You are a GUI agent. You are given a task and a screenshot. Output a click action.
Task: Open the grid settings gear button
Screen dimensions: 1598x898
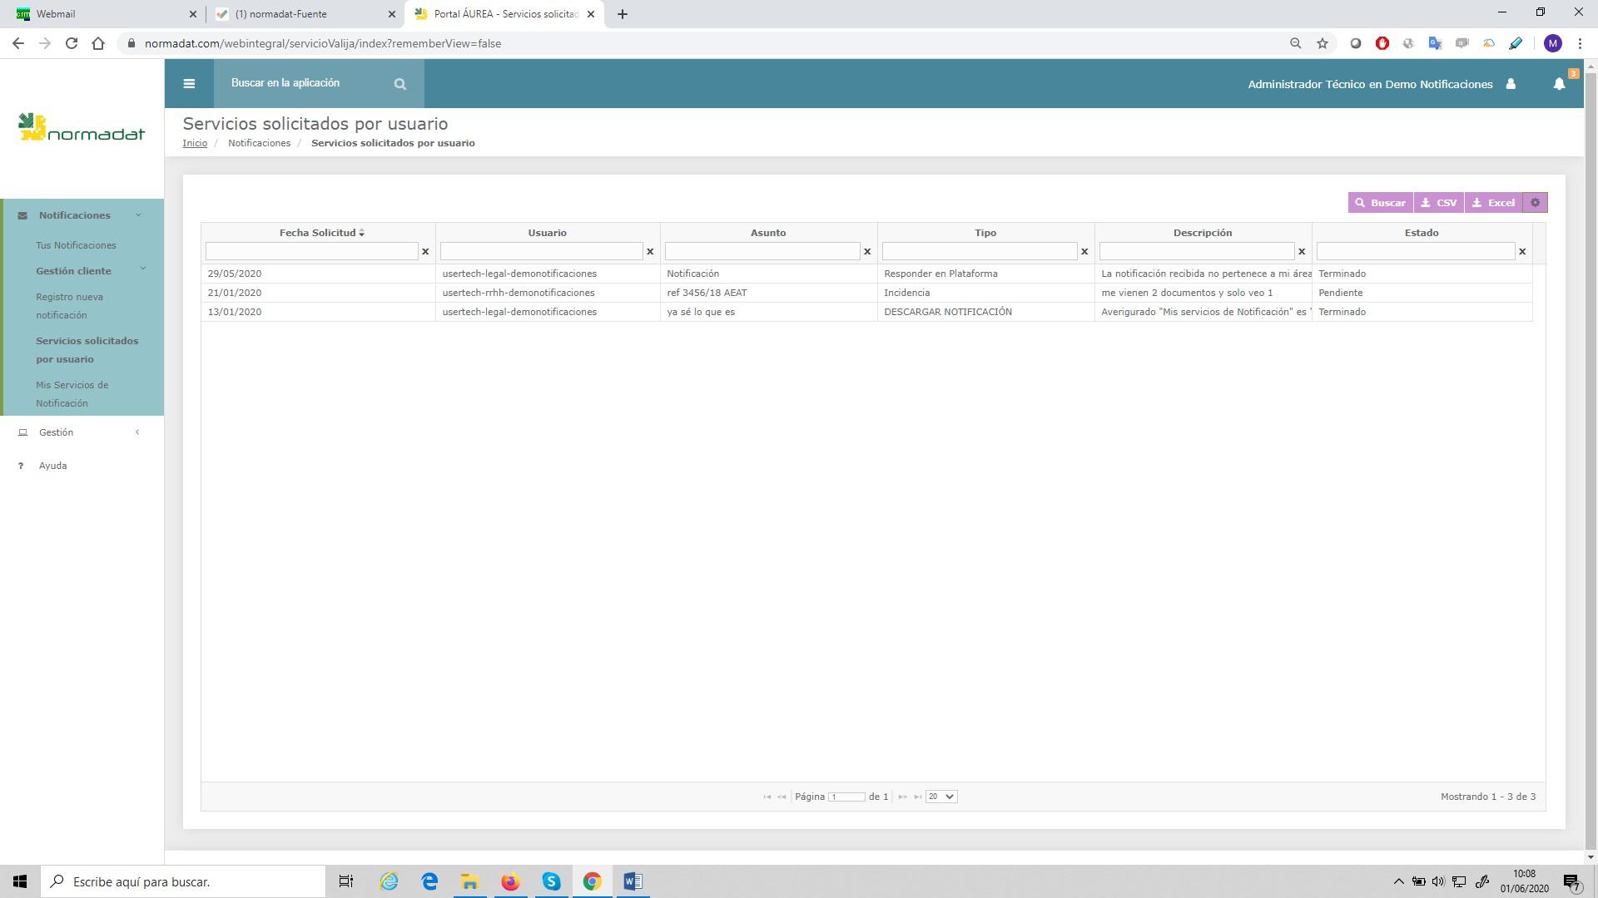click(x=1535, y=203)
